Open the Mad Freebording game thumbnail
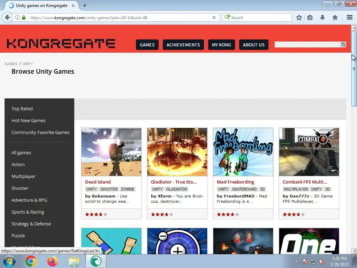Viewport: 357px width, 268px height. click(x=243, y=152)
